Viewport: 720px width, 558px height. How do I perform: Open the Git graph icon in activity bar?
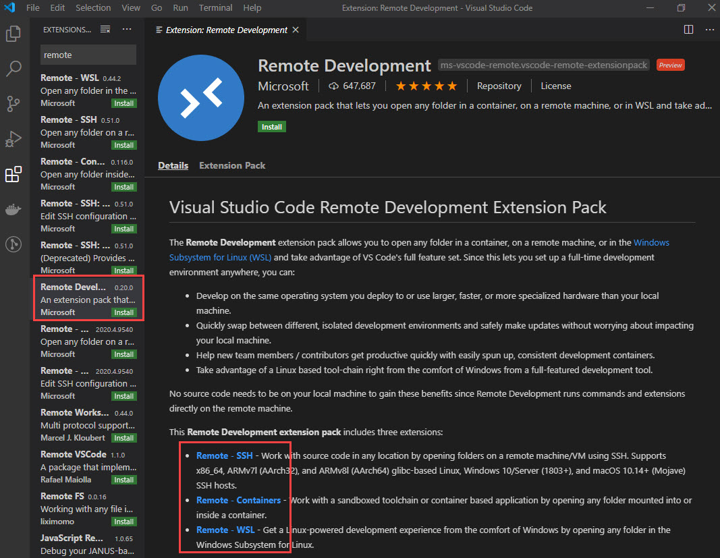click(13, 244)
